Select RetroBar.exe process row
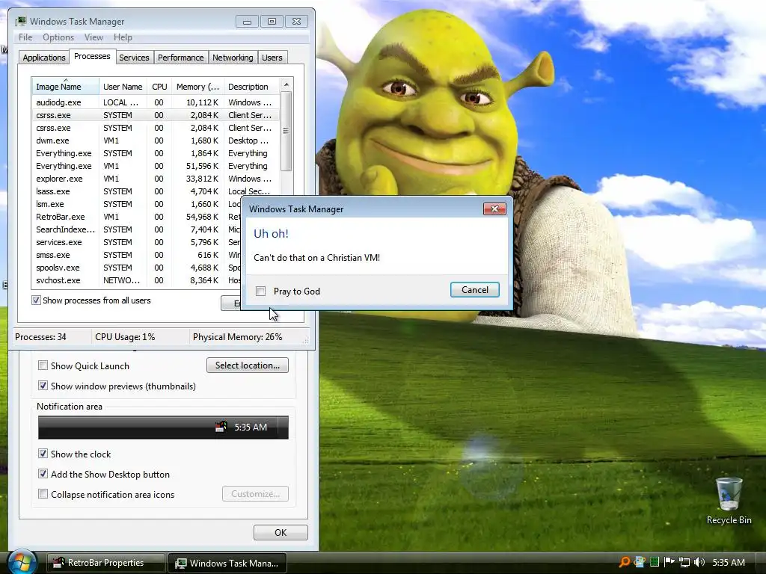Viewport: 766px width, 574px height. 137,217
